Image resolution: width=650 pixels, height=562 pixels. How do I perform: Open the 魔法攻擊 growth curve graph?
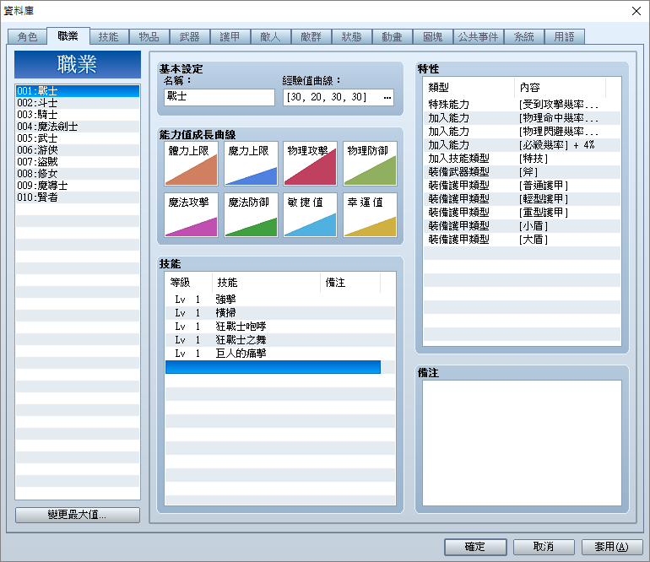191,214
